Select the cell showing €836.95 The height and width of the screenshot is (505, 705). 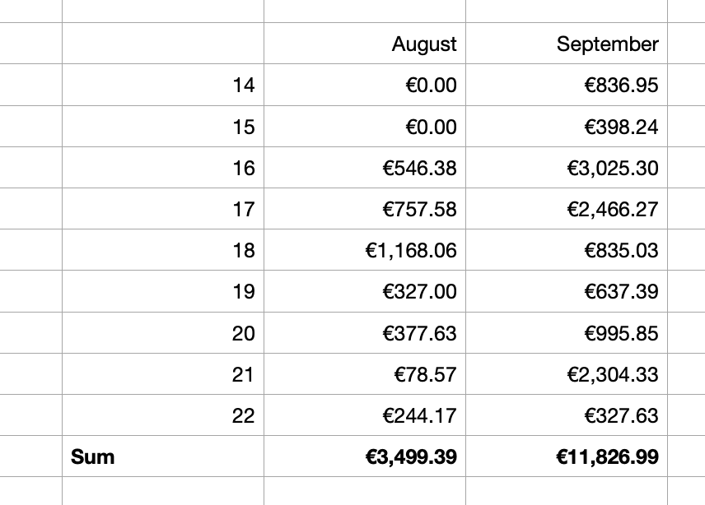(567, 85)
